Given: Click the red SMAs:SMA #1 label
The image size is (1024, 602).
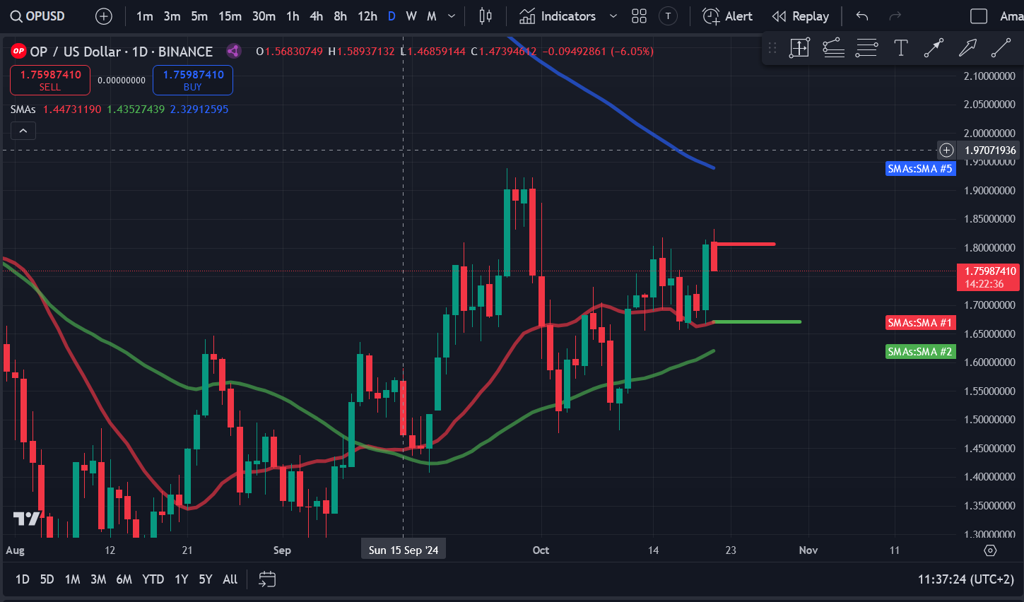Looking at the screenshot, I should coord(920,323).
